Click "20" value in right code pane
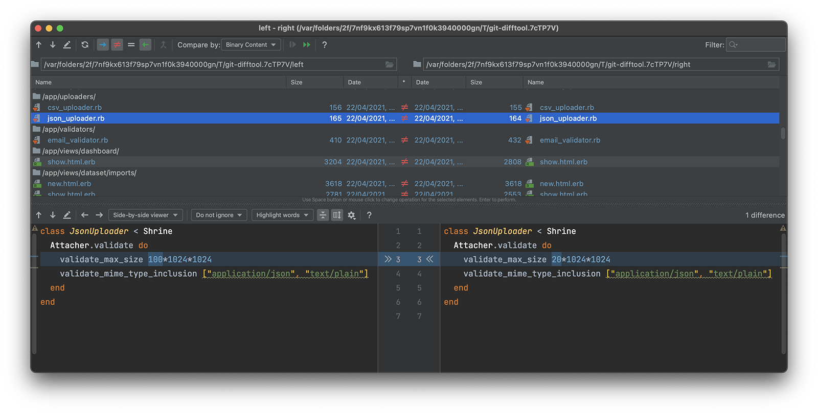Screen dimensions: 818x413 coord(556,259)
